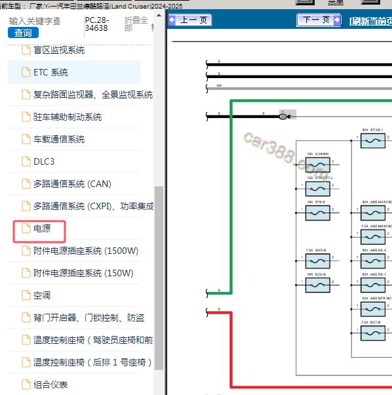Click document icon beside 空调
392x395 pixels.
(26, 295)
